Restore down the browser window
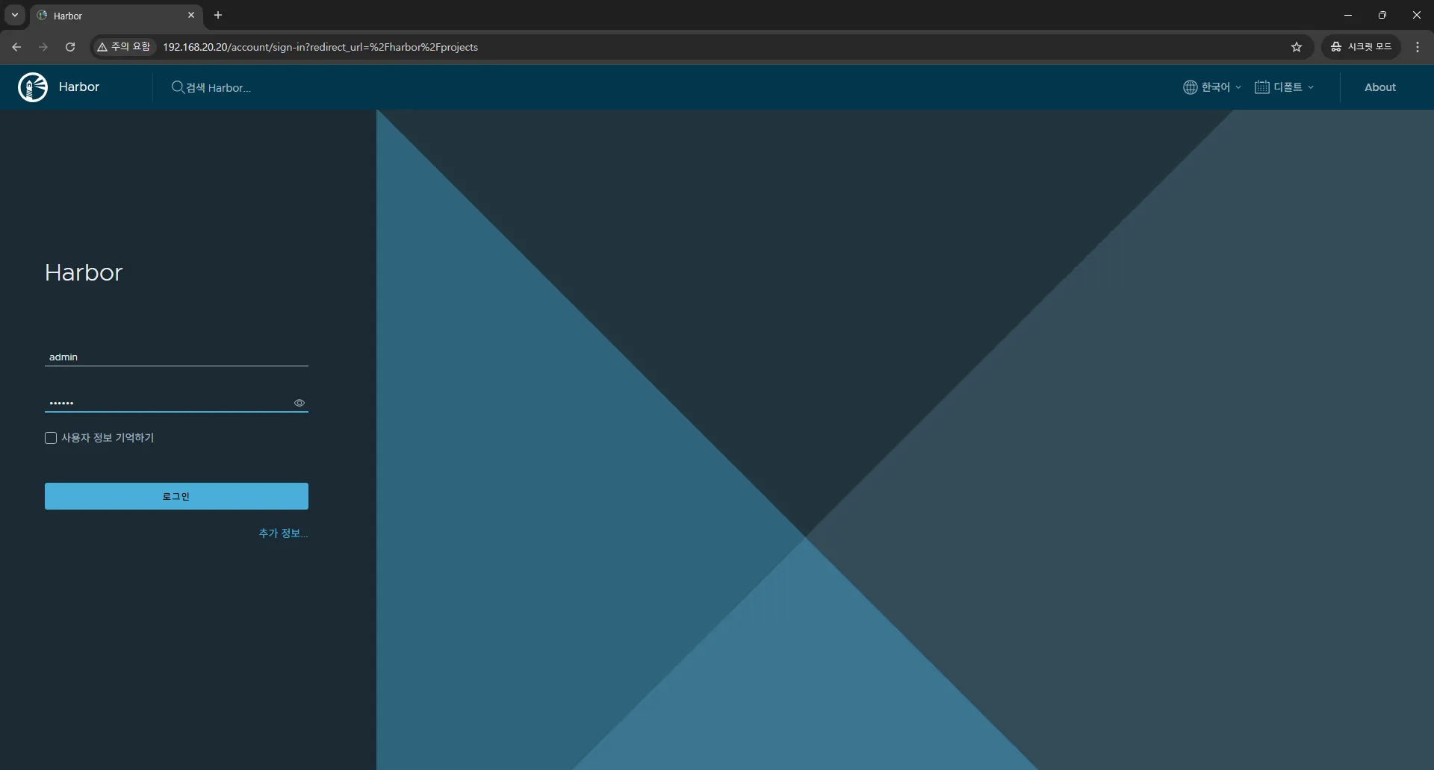The width and height of the screenshot is (1434, 770). click(x=1382, y=15)
